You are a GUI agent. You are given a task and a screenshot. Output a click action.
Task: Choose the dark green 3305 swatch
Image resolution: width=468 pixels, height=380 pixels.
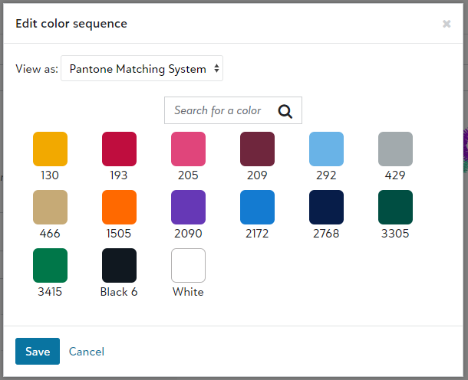tap(395, 207)
